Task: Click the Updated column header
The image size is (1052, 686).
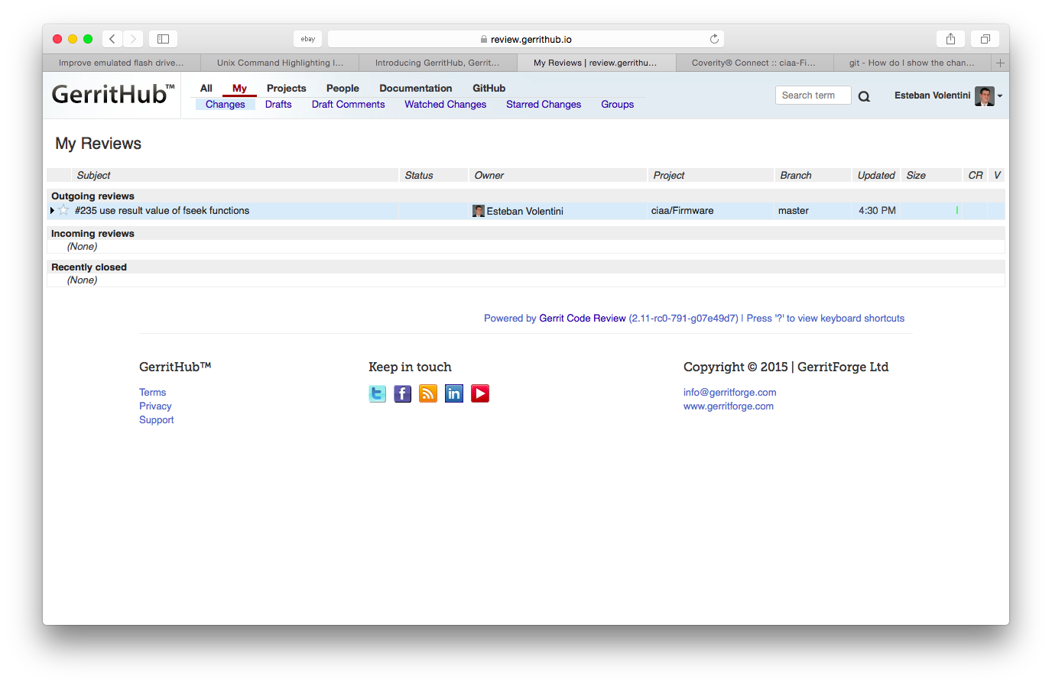Action: click(876, 175)
